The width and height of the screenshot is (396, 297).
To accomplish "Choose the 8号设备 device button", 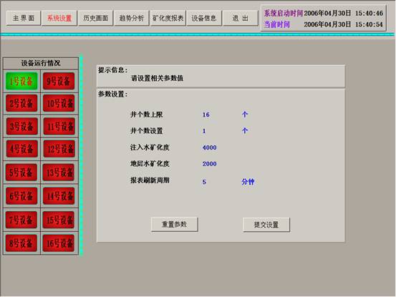I will 21,243.
